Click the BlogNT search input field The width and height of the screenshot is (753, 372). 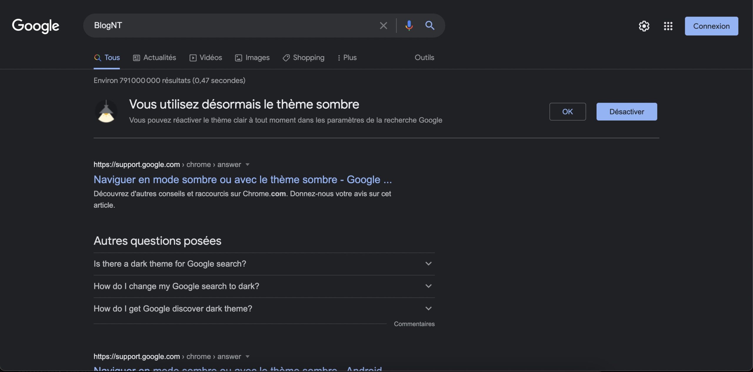(229, 26)
